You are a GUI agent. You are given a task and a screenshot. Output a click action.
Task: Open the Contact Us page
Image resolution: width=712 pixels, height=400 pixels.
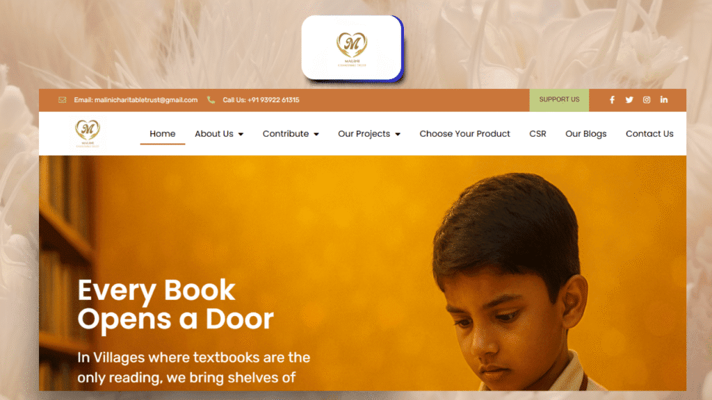(x=649, y=134)
